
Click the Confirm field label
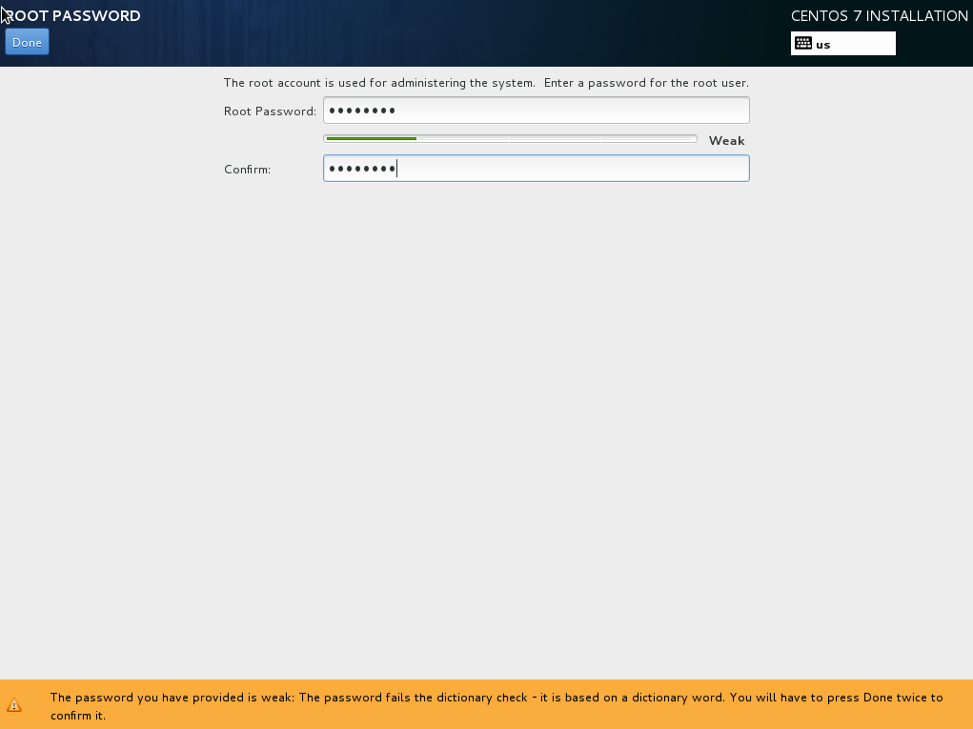[247, 170]
